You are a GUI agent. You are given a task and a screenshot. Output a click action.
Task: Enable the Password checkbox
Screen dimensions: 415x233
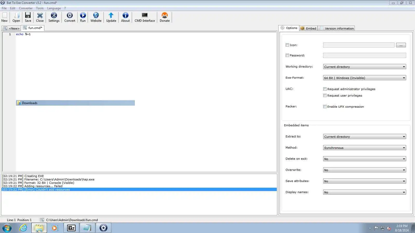coord(287,55)
